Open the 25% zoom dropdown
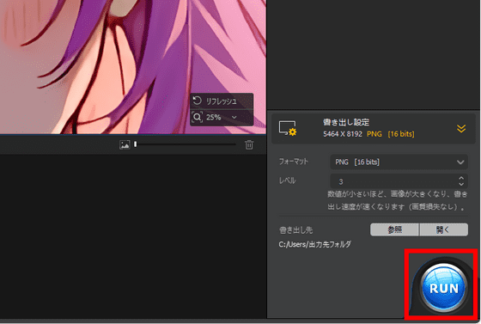481x324 pixels. [234, 117]
